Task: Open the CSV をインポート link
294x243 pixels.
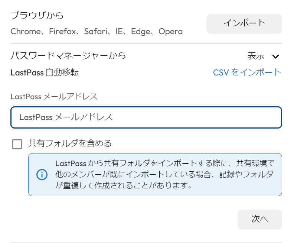Action: [247, 72]
